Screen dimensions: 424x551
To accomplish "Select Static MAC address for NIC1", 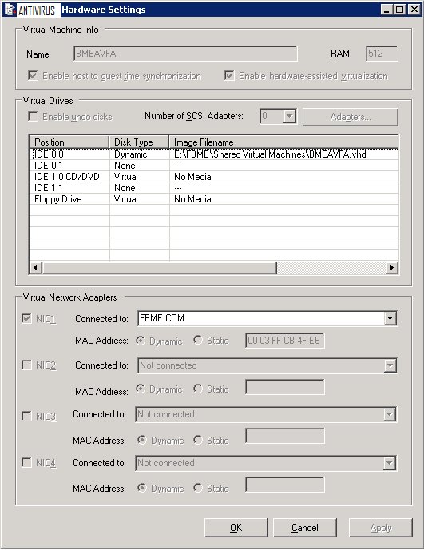I will [x=198, y=340].
